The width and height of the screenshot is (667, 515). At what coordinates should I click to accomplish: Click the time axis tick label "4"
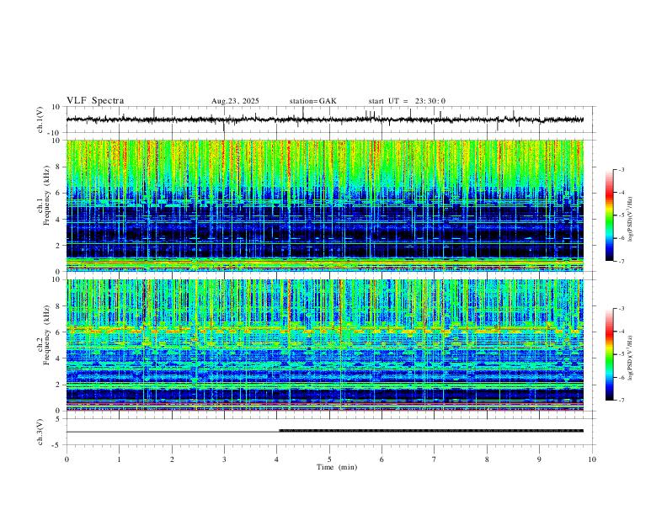[x=276, y=459]
